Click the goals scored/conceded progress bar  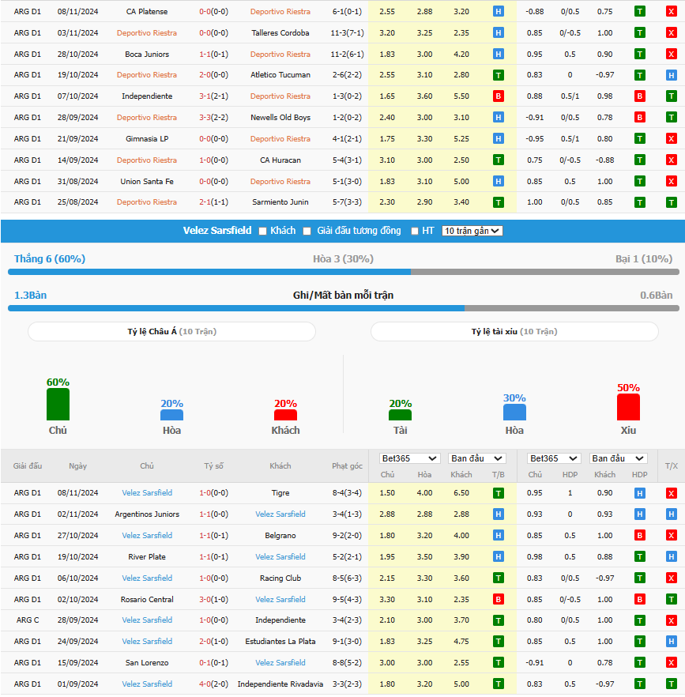point(343,308)
